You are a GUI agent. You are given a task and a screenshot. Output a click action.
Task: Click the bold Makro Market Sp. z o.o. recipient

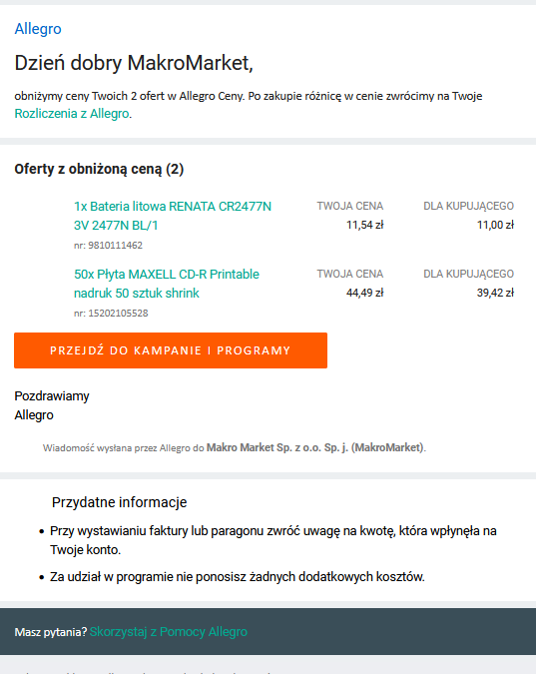315,447
